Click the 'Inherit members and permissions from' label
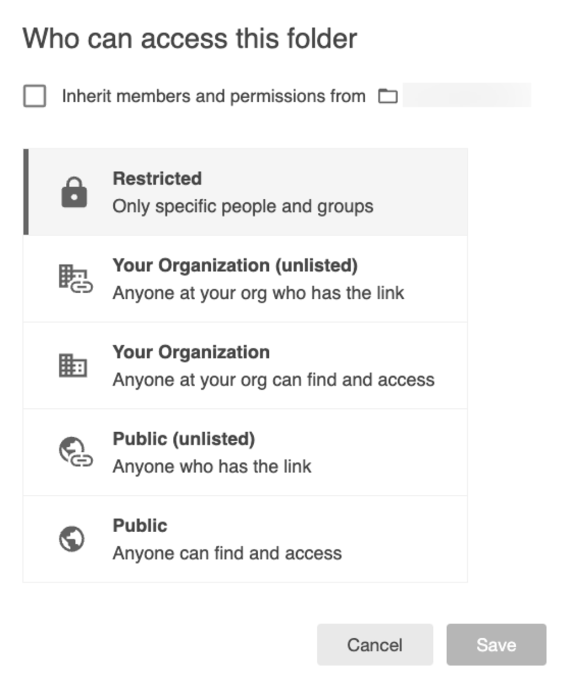The image size is (571, 688). coord(214,96)
